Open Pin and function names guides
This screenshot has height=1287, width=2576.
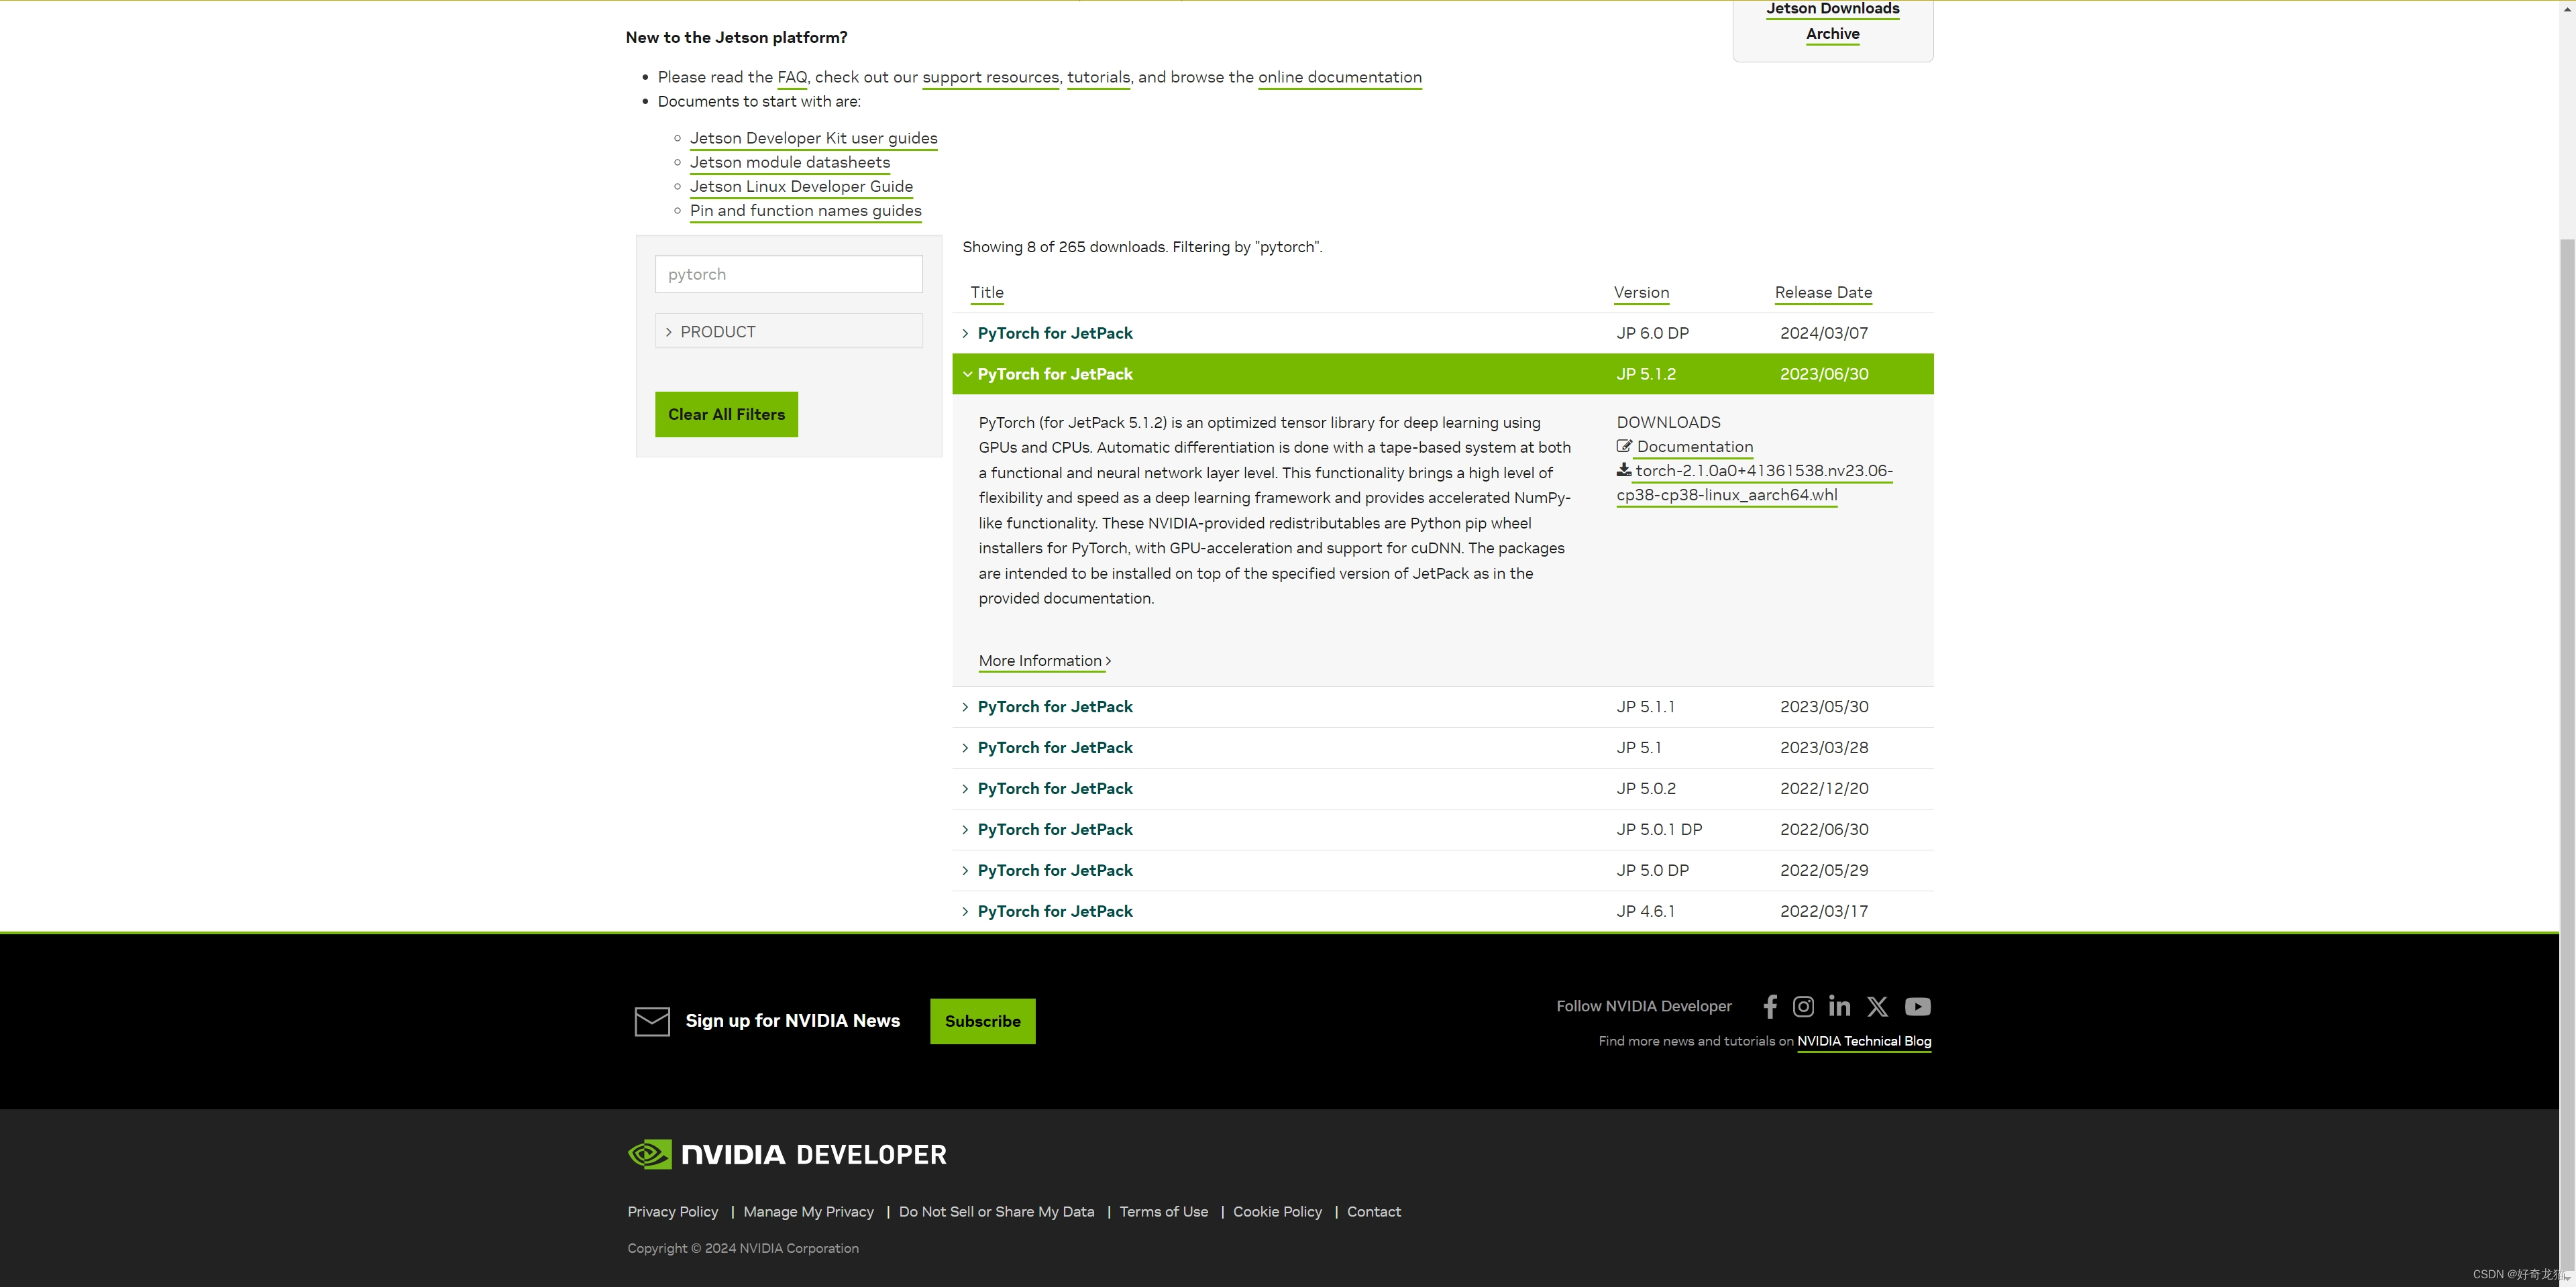point(805,210)
